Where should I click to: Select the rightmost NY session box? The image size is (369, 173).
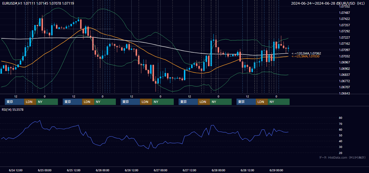278,102
